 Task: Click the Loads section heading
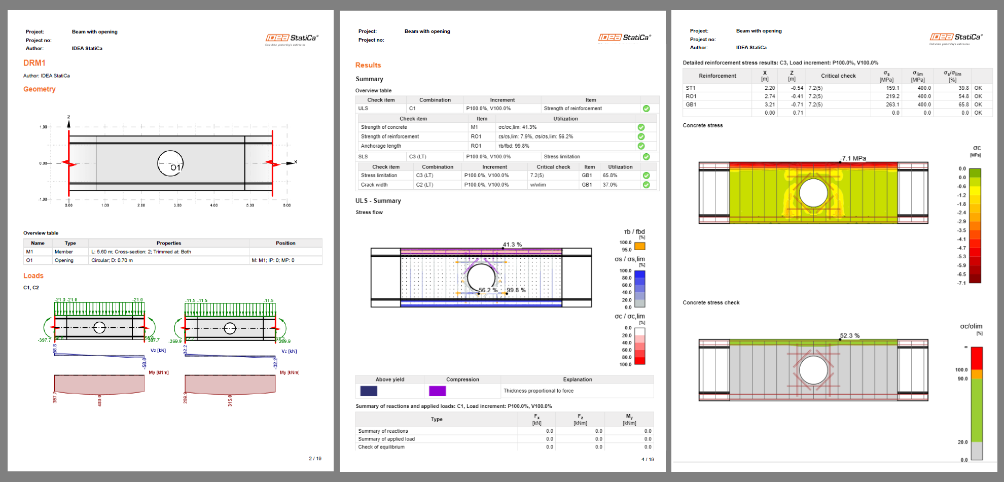click(x=33, y=276)
